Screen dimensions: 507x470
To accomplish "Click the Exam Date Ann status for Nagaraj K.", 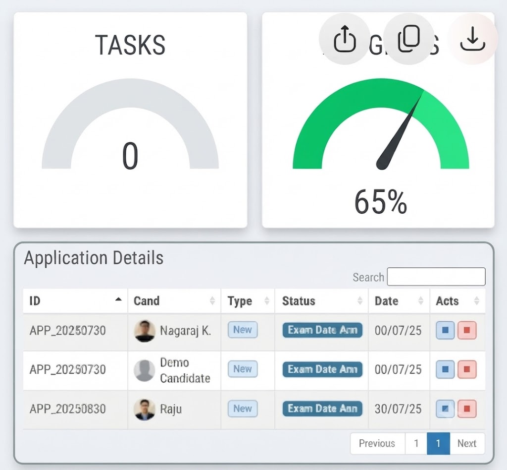I will (x=322, y=330).
